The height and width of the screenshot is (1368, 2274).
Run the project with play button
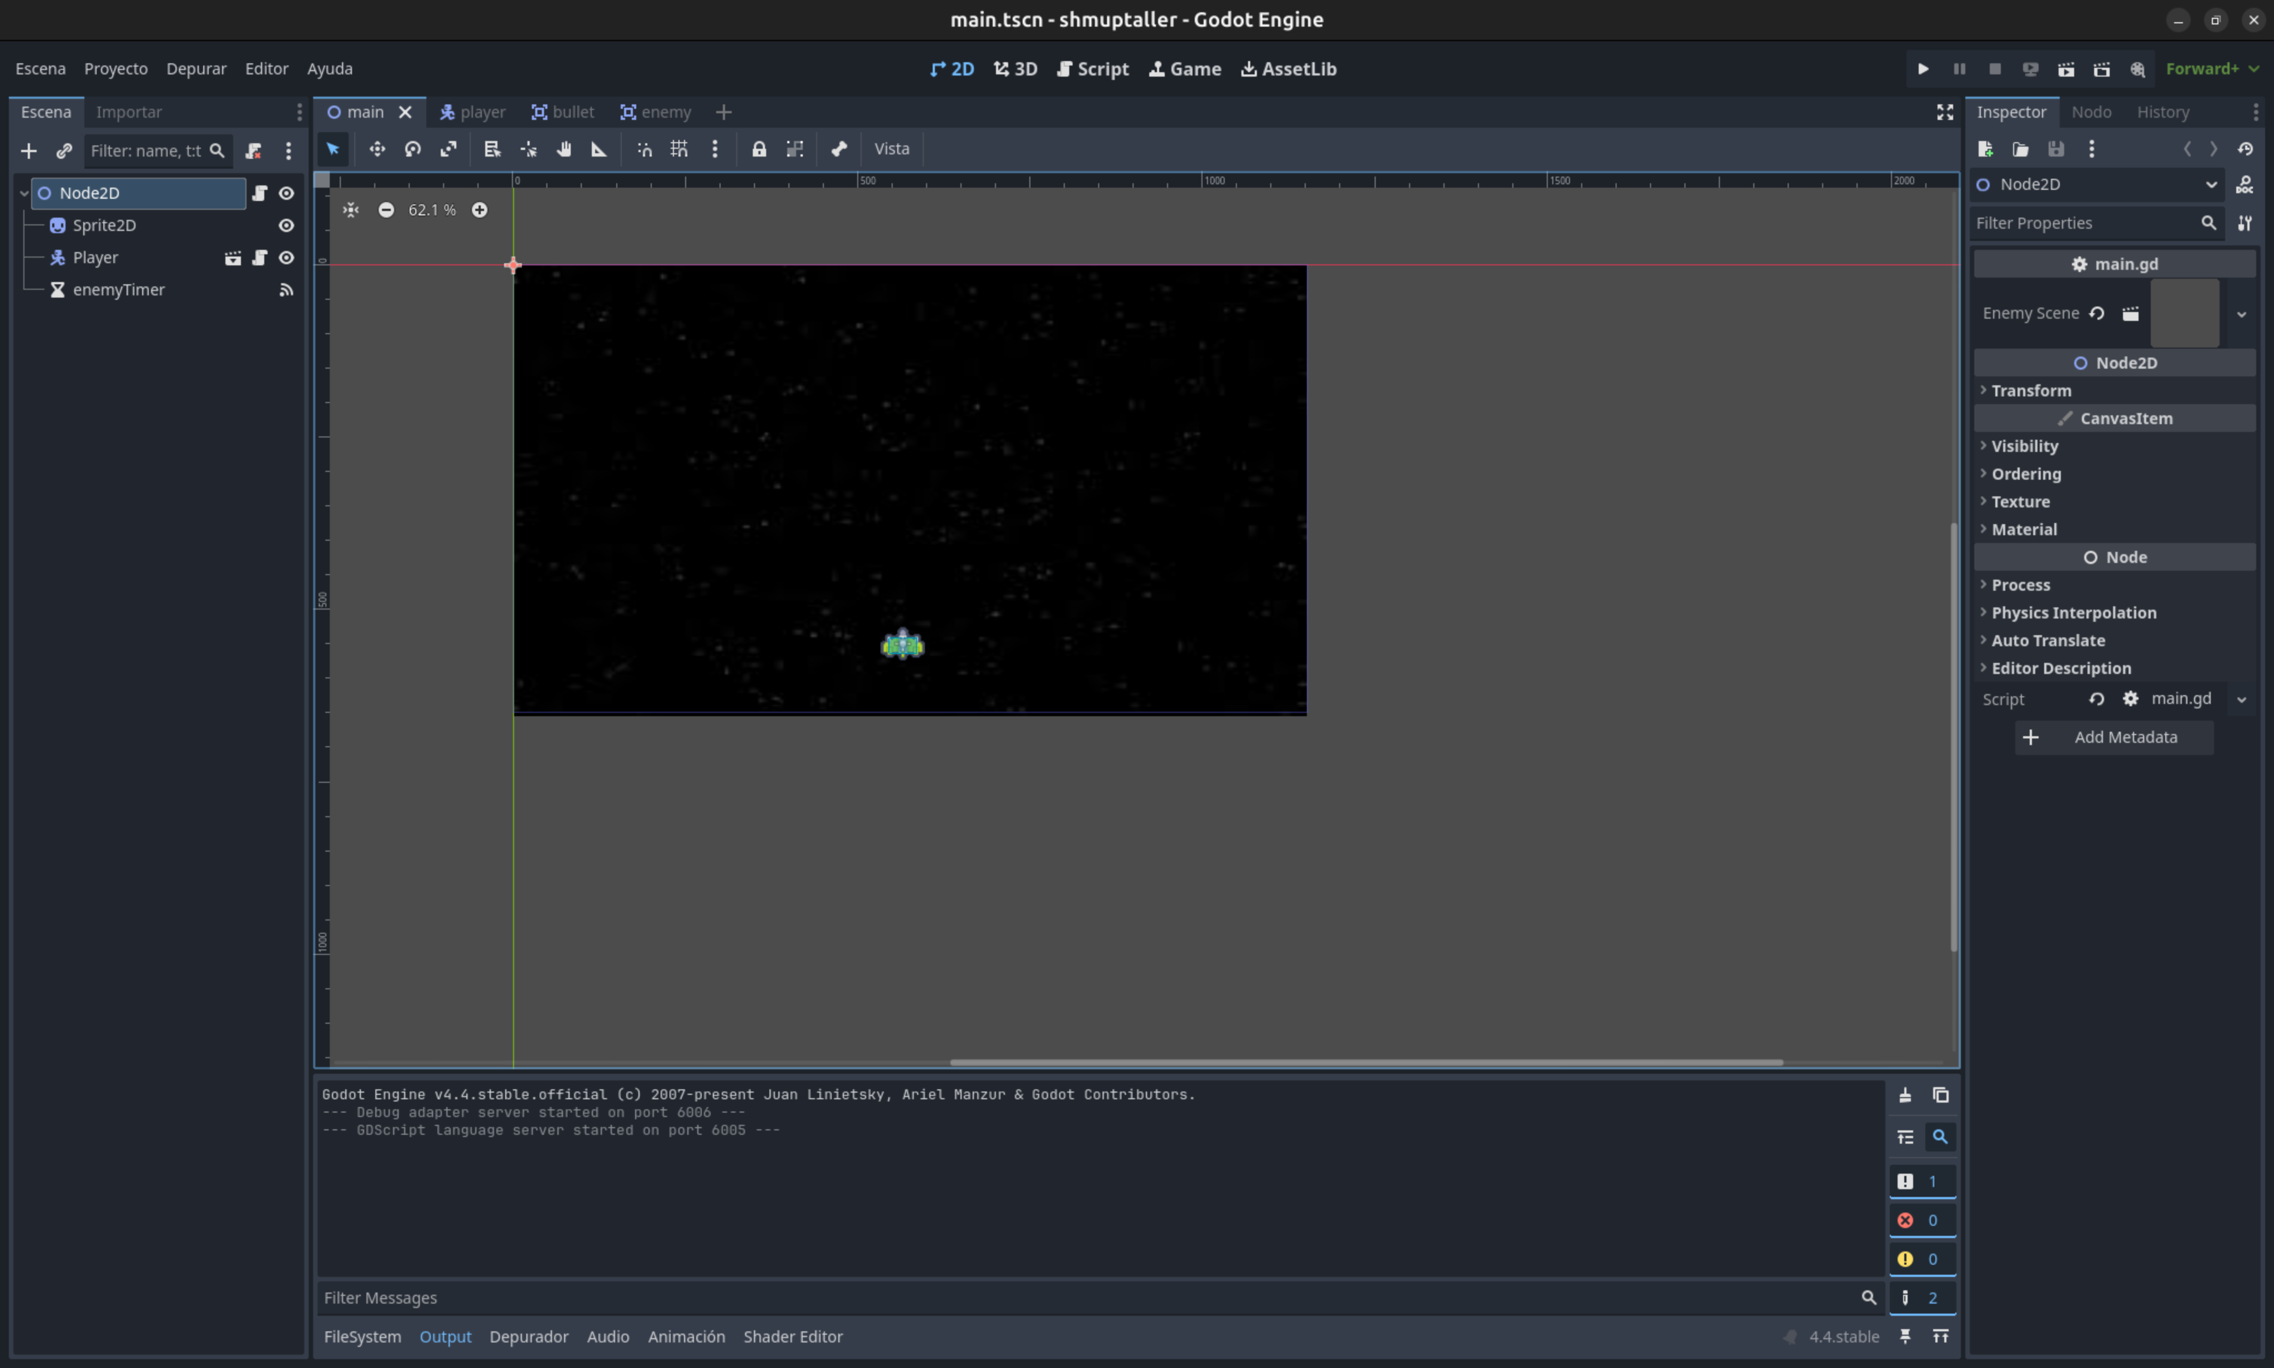point(1923,69)
